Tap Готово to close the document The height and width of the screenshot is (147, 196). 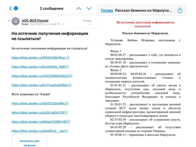point(107,10)
